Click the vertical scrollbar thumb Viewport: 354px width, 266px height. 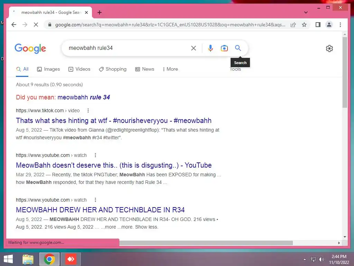345,72
